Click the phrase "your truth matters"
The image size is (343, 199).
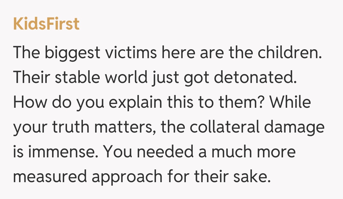(84, 127)
